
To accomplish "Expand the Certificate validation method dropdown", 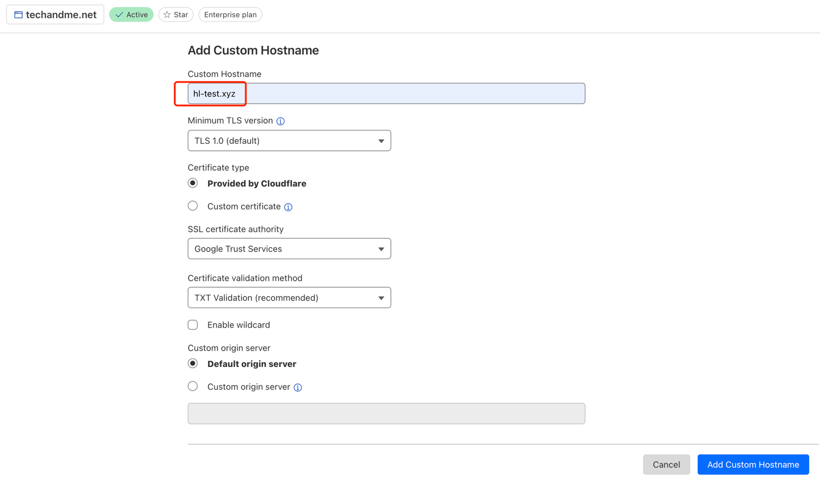I will coord(289,298).
